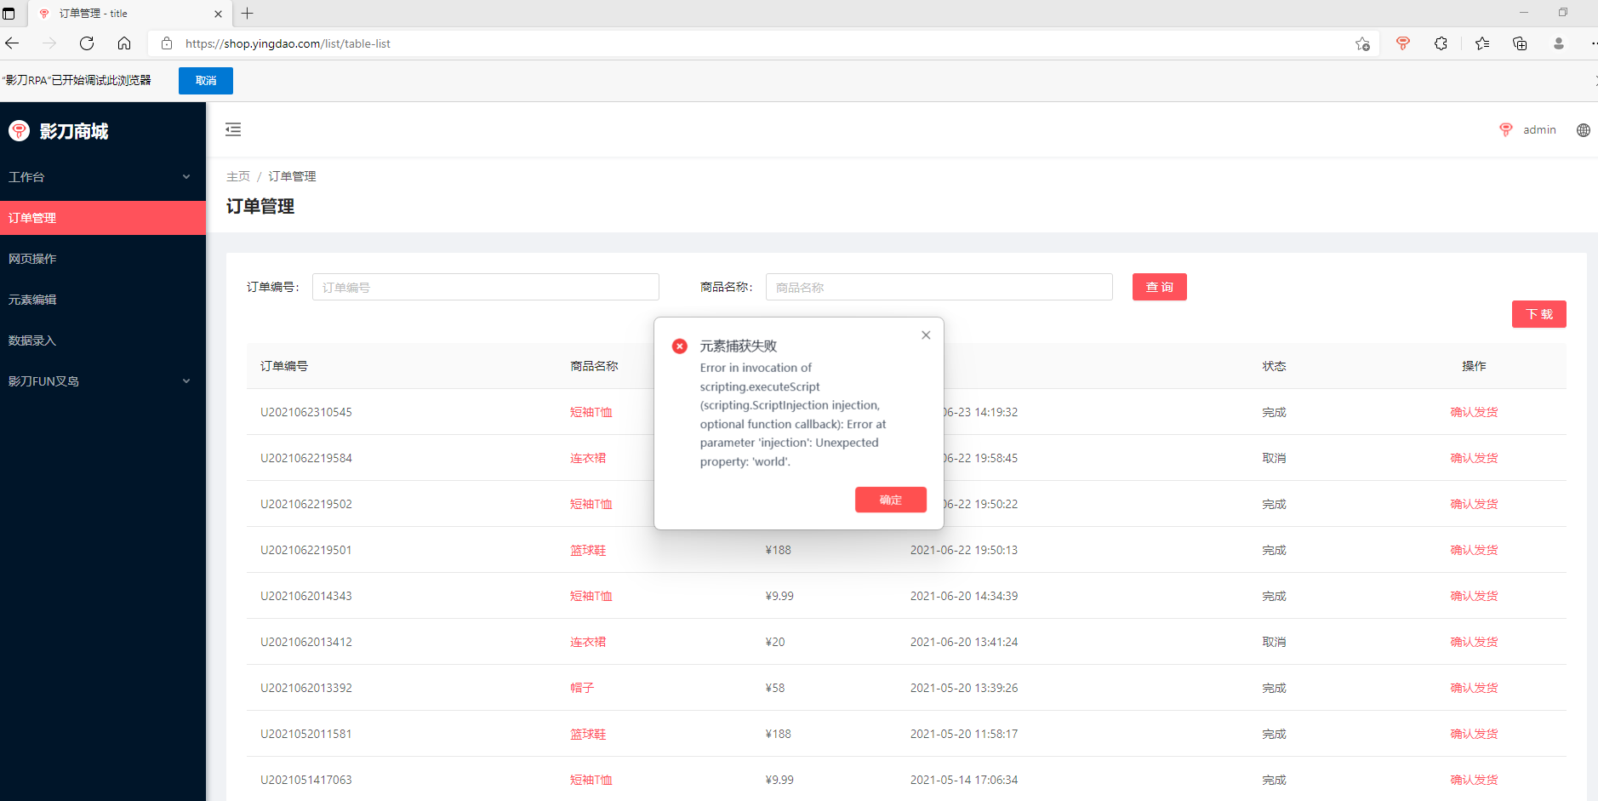The width and height of the screenshot is (1598, 801).
Task: Click the ¥188 price in row U2021062219501
Action: click(779, 550)
